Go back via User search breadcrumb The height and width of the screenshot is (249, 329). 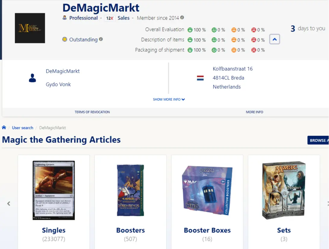pyautogui.click(x=22, y=128)
